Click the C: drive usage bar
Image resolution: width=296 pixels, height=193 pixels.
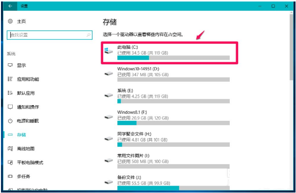pyautogui.click(x=173, y=57)
